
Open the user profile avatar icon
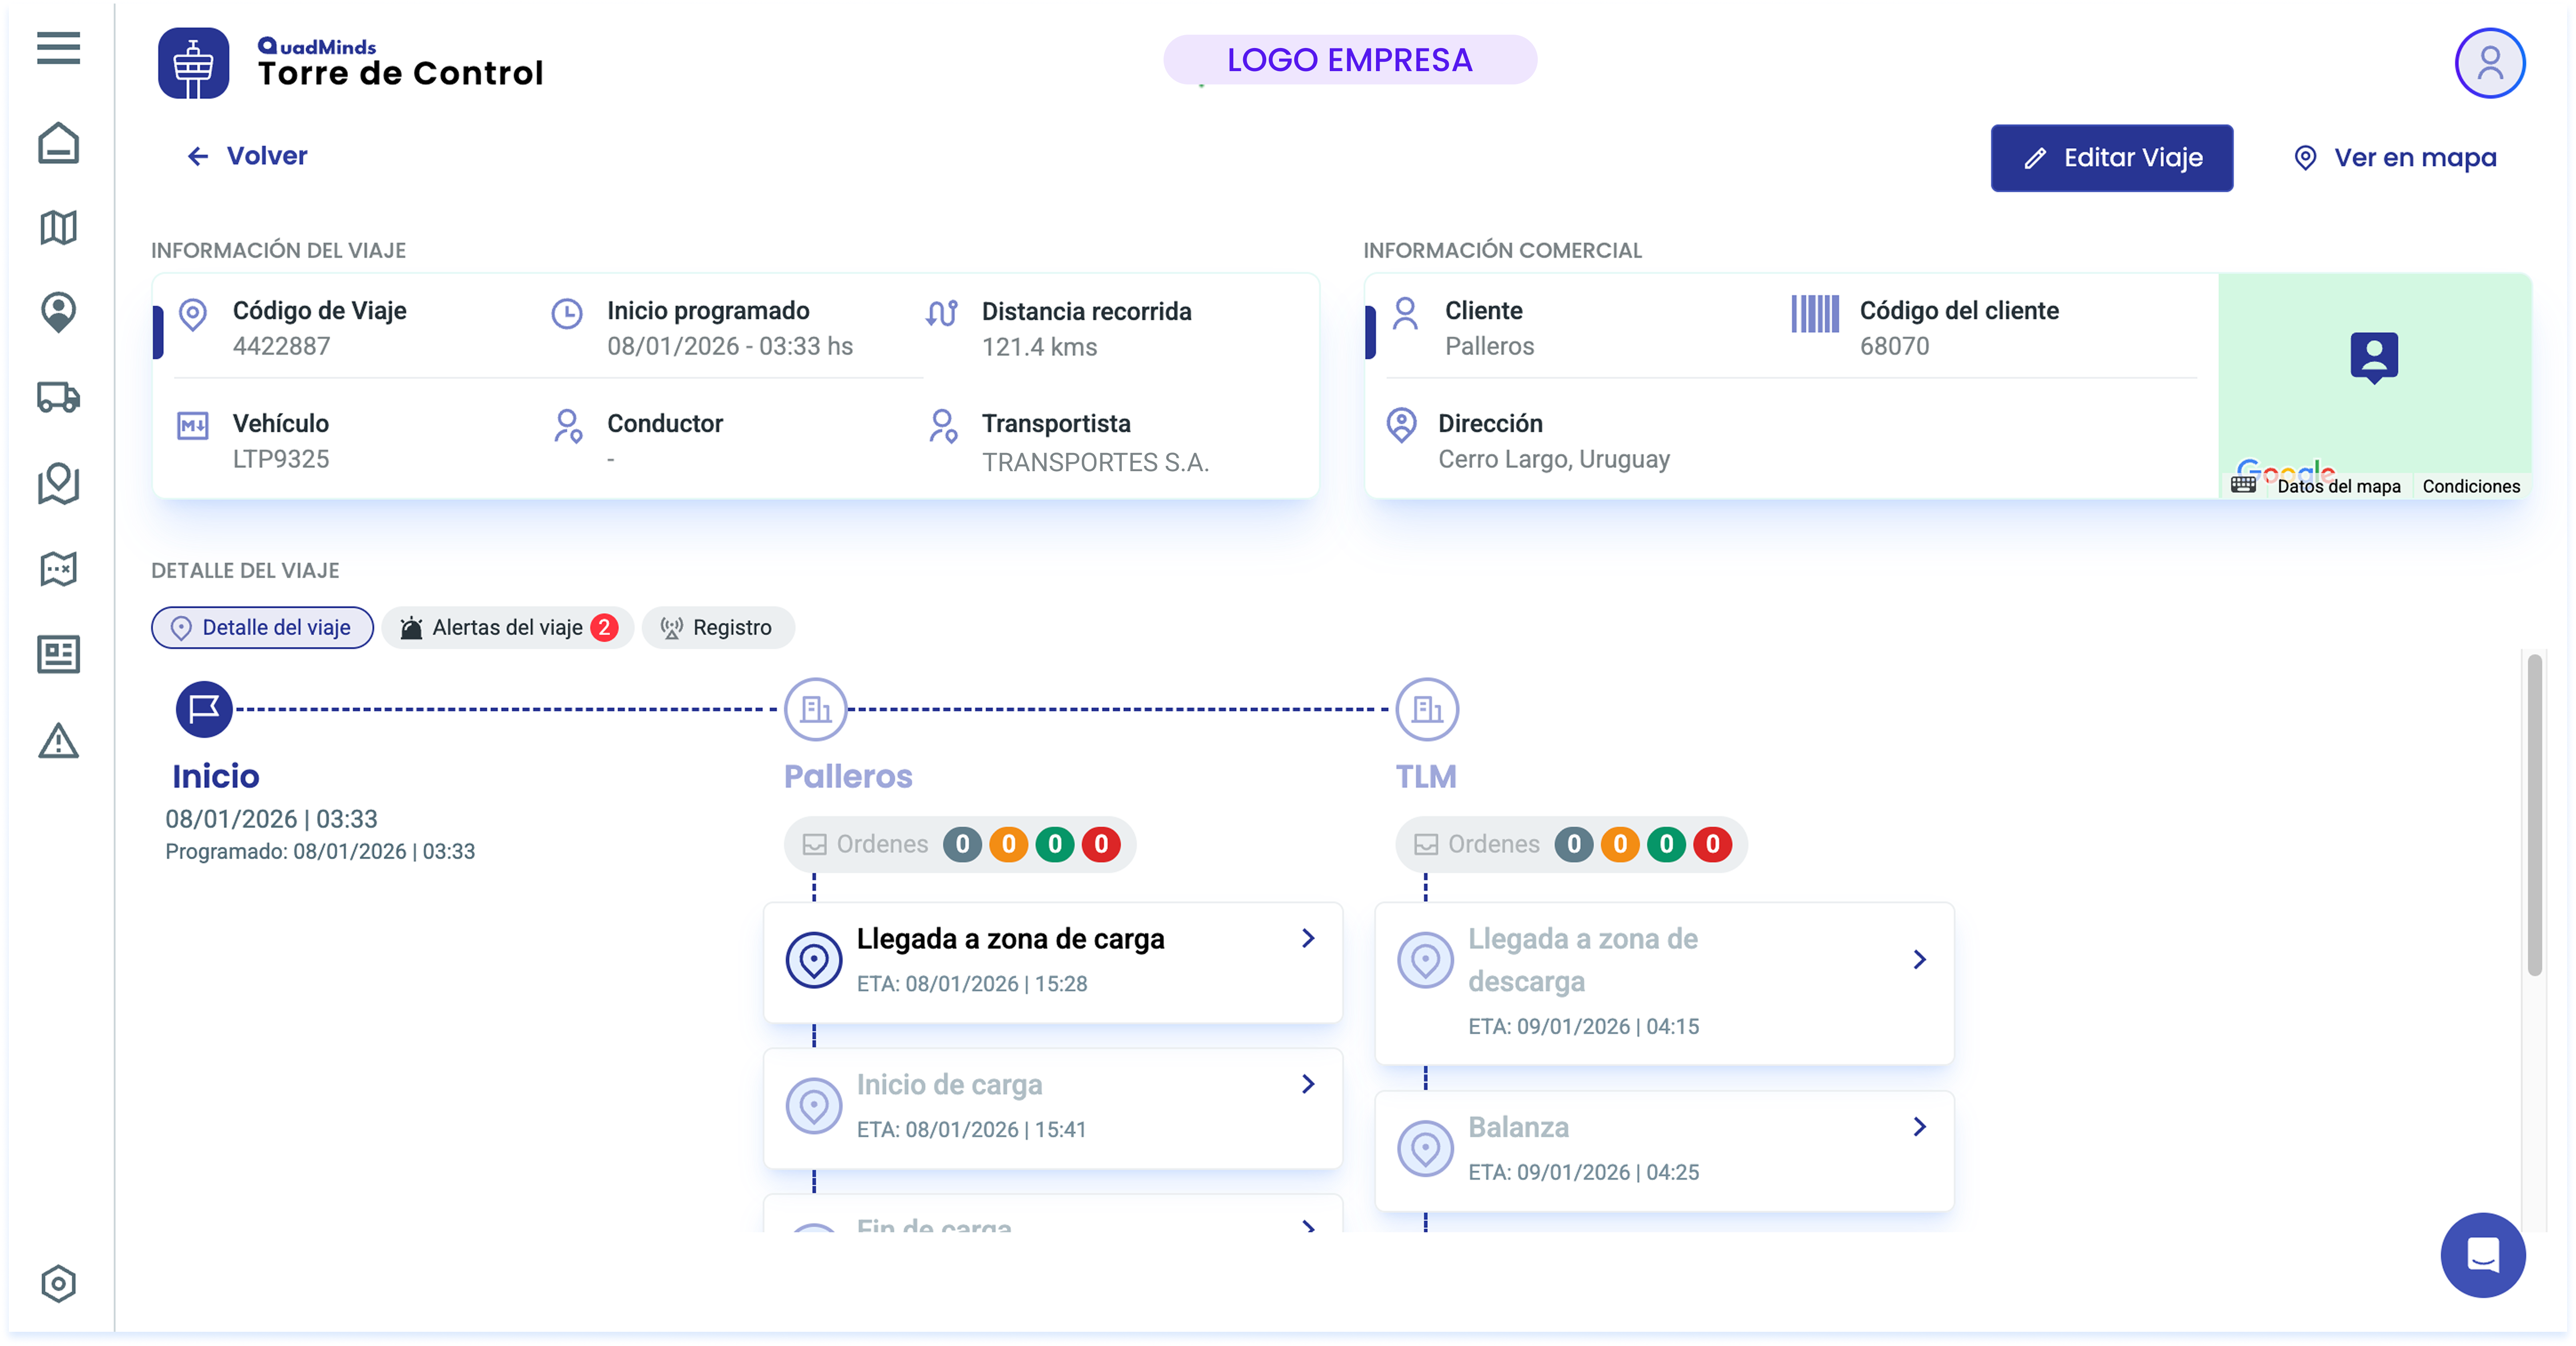[2489, 63]
